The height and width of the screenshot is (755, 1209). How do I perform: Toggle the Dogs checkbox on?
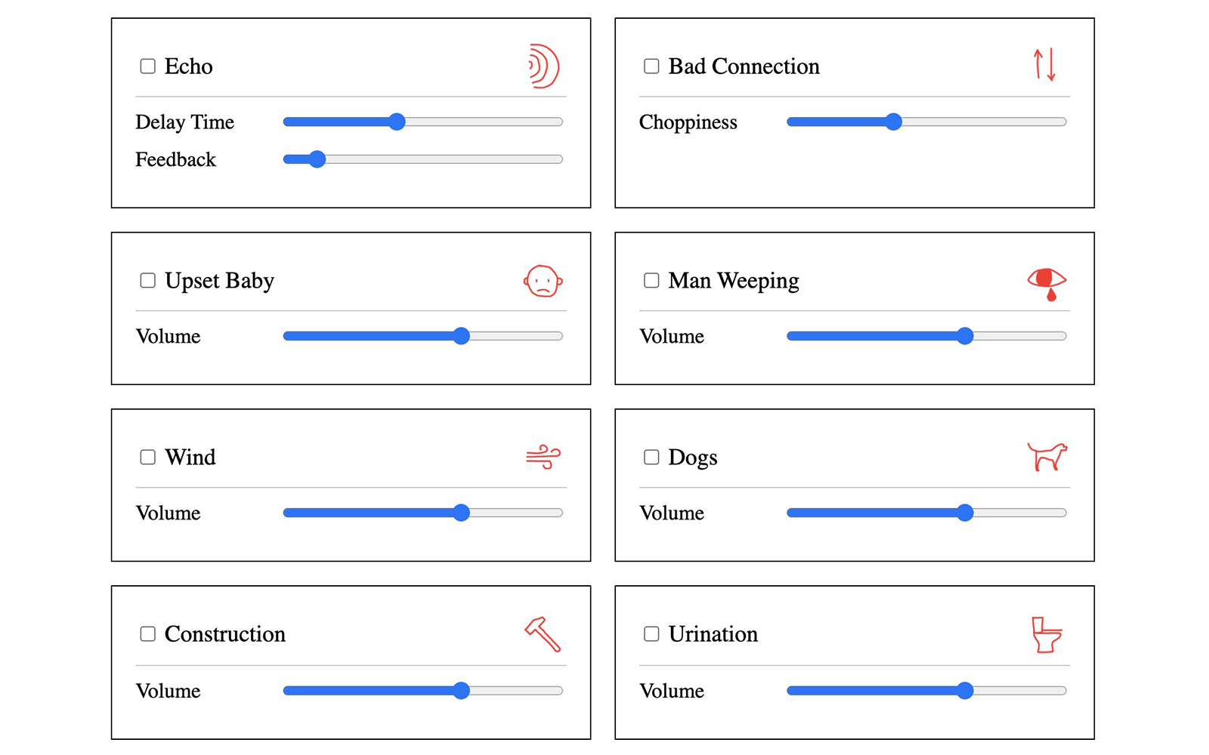(x=651, y=458)
